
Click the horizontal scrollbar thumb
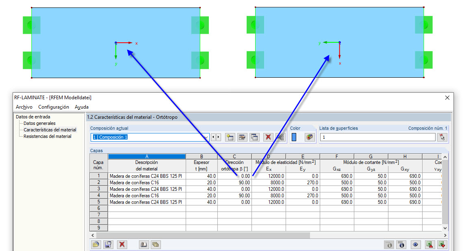pos(203,235)
